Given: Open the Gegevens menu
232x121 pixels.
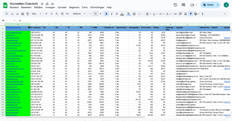Looking at the screenshot, I should pyautogui.click(x=74, y=7).
